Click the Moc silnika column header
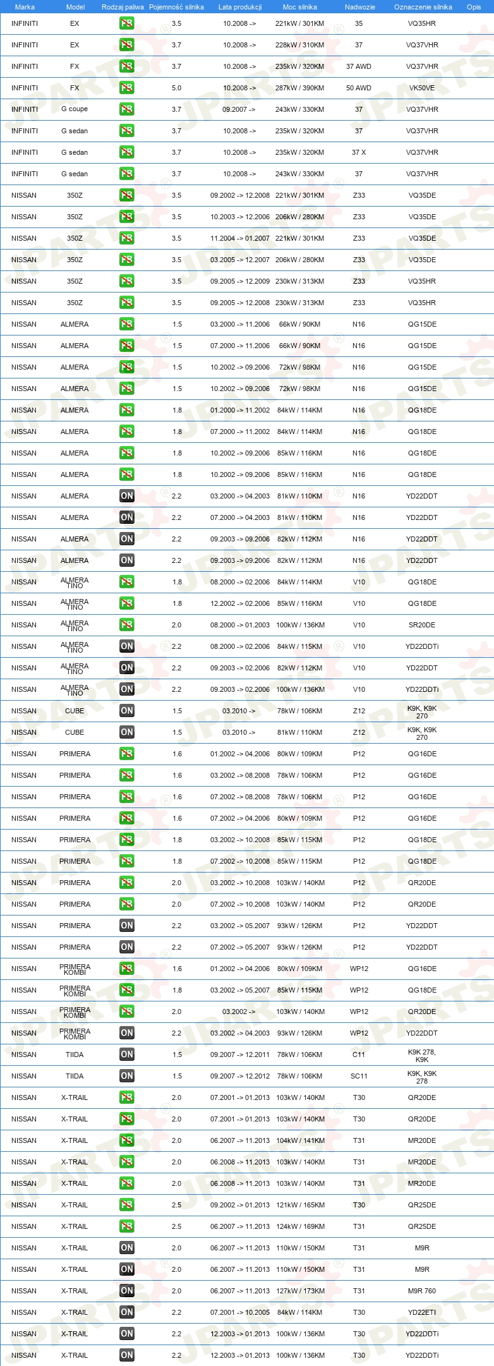This screenshot has height=1366, width=494. (300, 7)
